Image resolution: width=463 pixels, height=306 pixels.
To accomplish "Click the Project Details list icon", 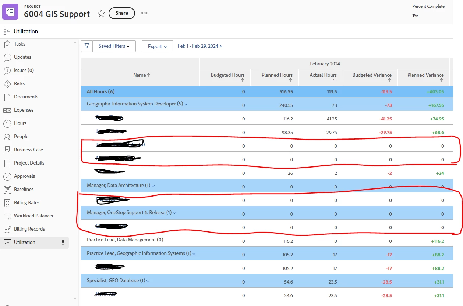I will (x=7, y=163).
